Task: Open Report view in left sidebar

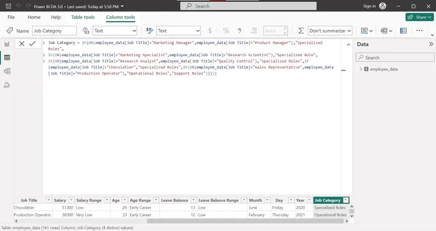Action: click(7, 44)
